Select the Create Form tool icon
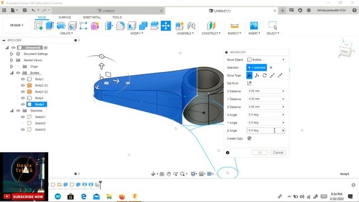Image resolution: width=359 pixels, height=202 pixels. click(x=95, y=26)
